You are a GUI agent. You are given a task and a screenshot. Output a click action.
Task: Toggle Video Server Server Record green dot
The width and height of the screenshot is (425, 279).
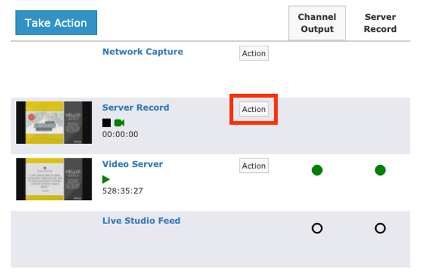tap(380, 170)
